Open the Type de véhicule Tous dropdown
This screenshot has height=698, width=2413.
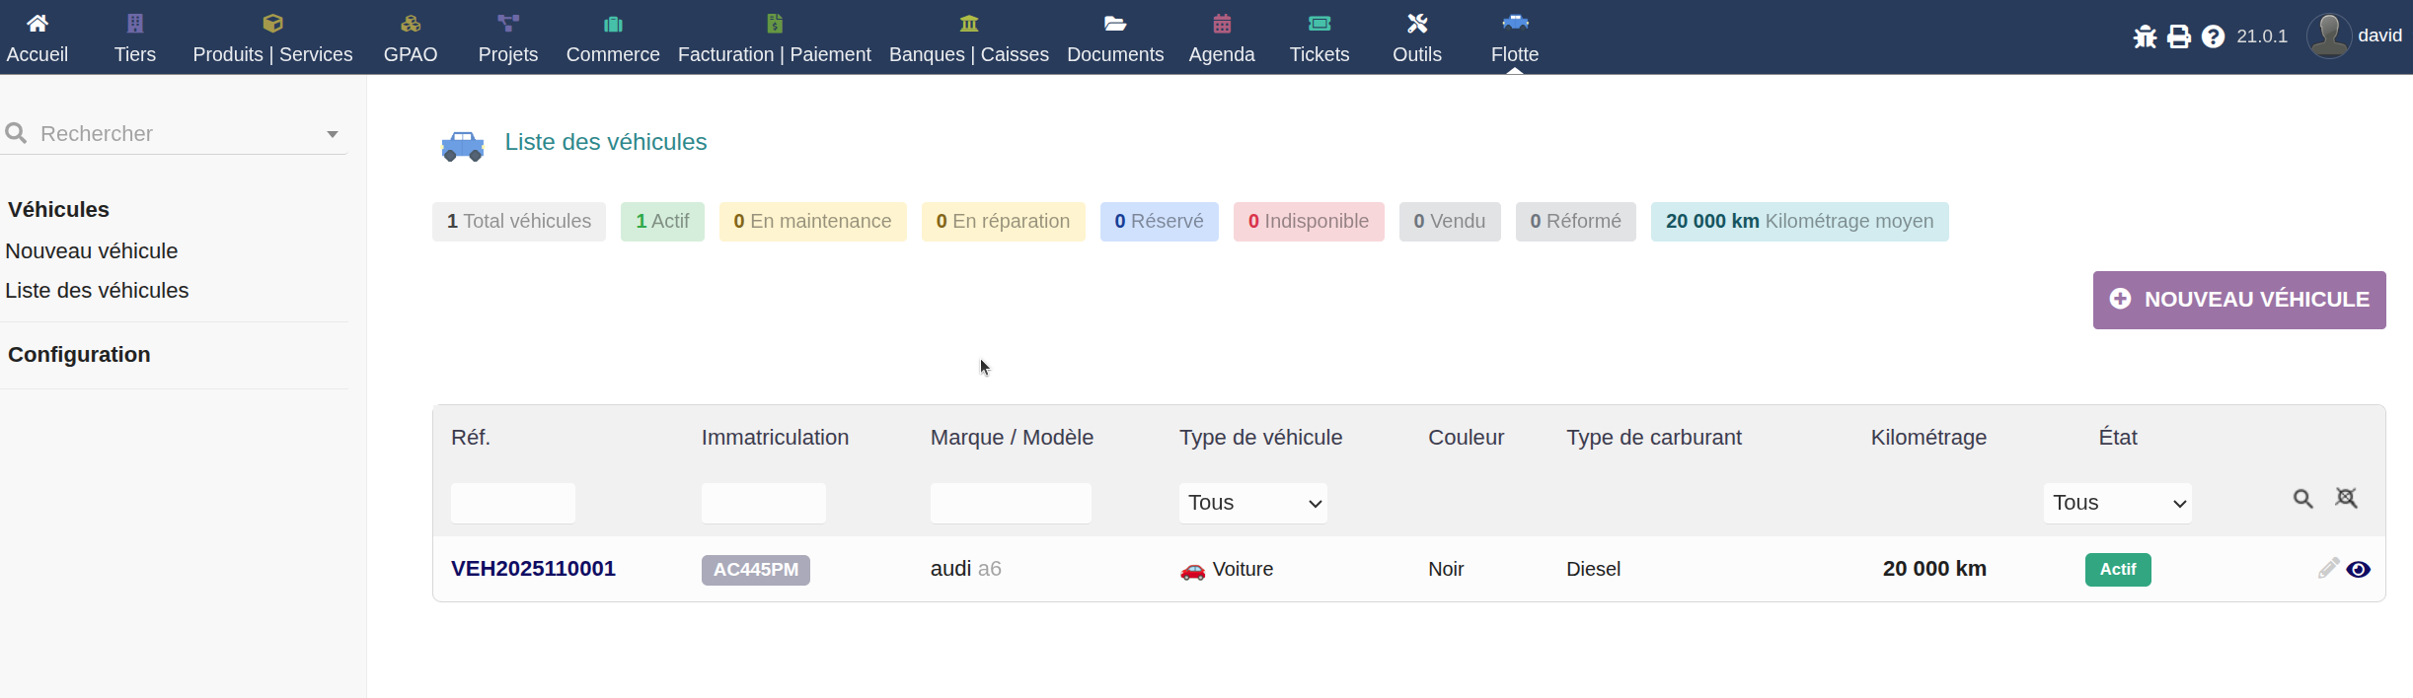point(1253,503)
